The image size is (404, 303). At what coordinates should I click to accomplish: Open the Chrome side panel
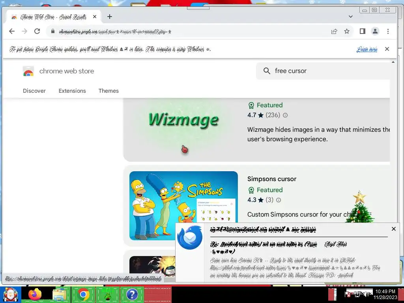pyautogui.click(x=363, y=31)
